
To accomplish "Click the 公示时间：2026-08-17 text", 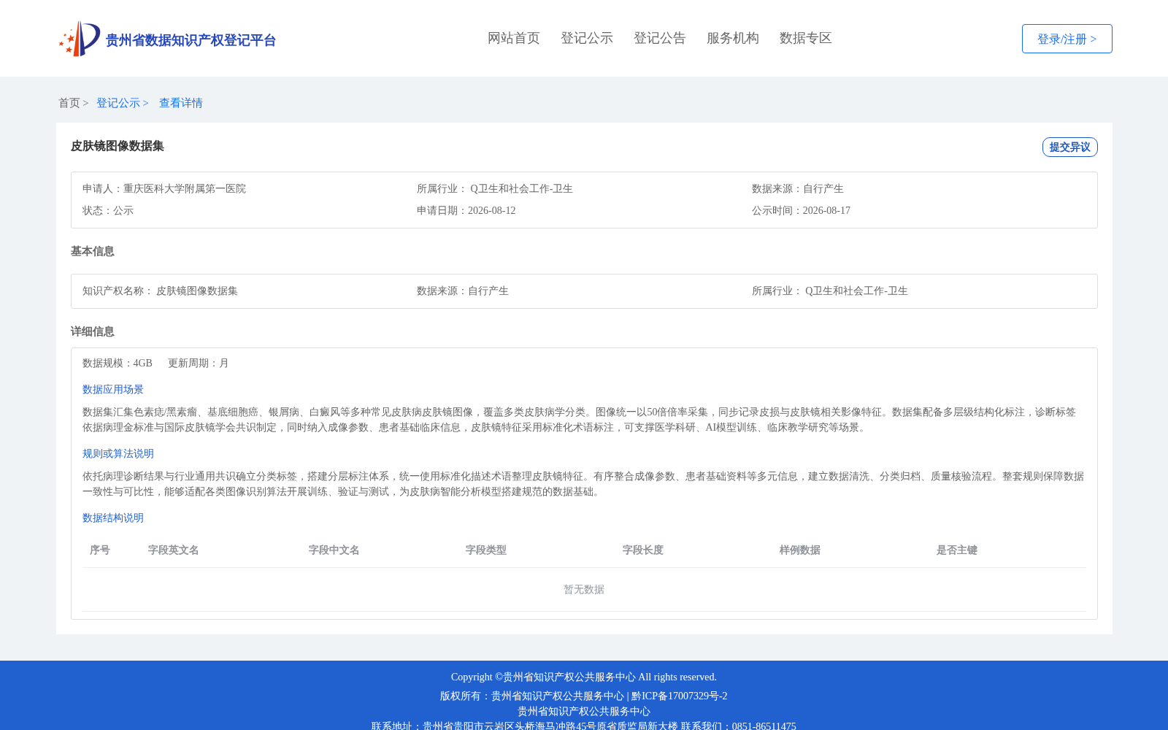I will [x=802, y=210].
